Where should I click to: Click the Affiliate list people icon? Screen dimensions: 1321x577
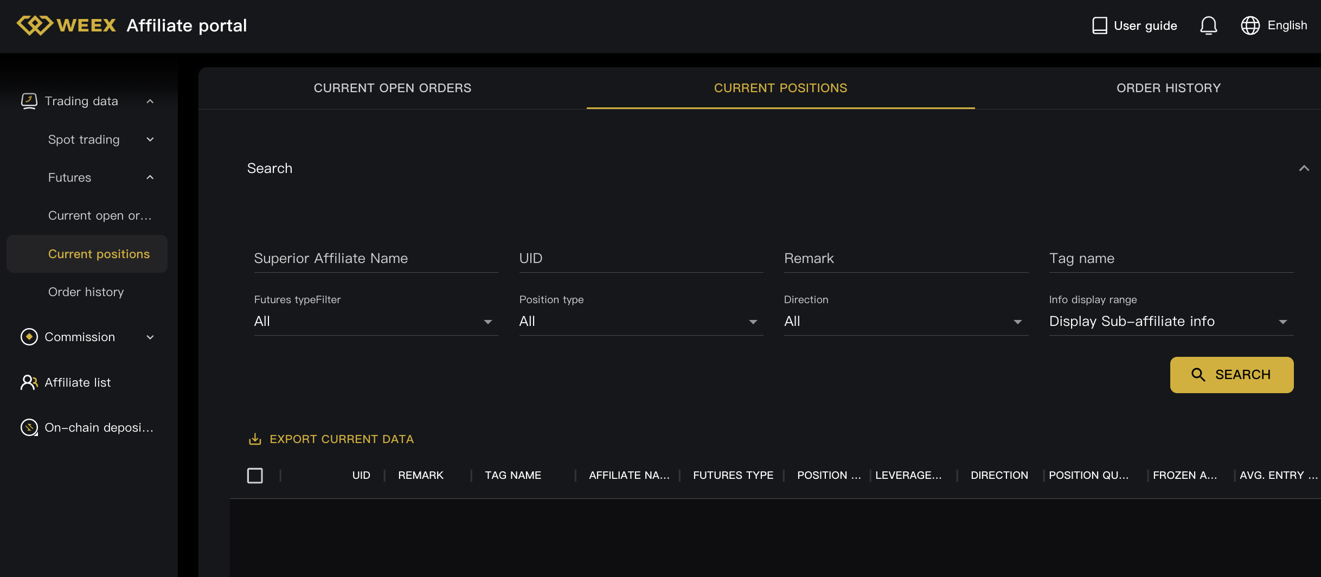click(29, 382)
